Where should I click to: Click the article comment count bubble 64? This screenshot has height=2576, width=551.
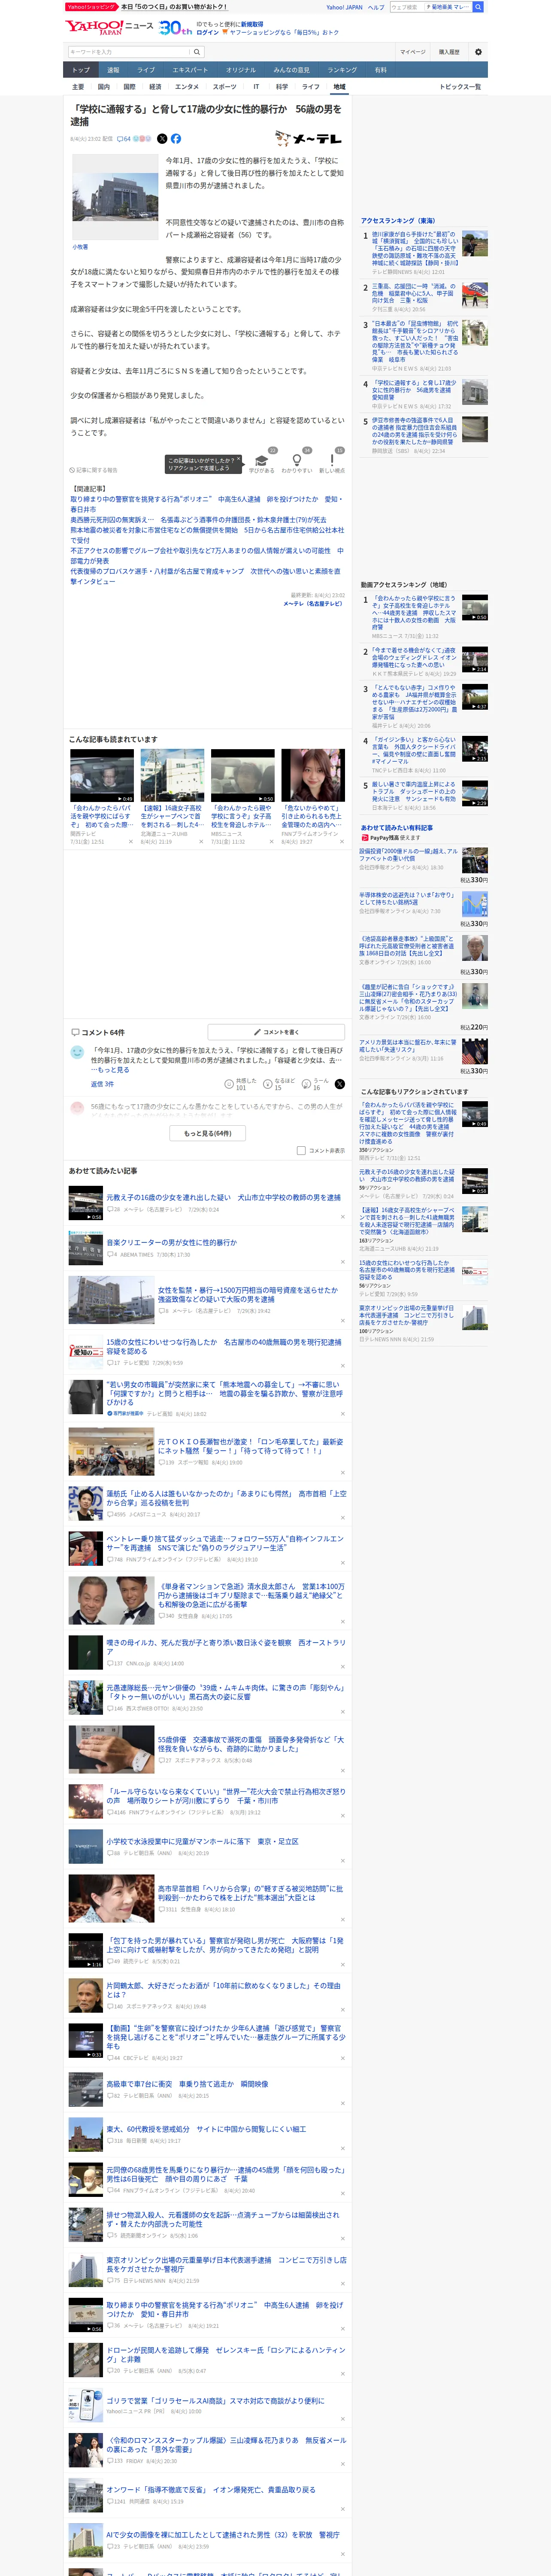point(124,139)
